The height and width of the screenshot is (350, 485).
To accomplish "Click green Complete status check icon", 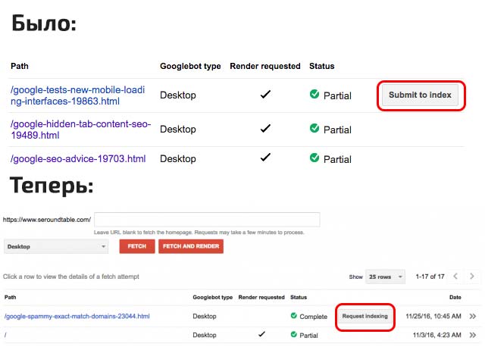I will click(x=293, y=316).
